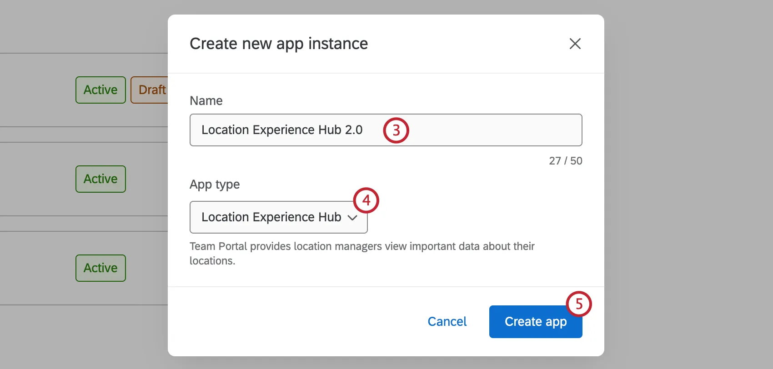773x369 pixels.
Task: Click the 27 / 50 character counter
Action: [565, 161]
